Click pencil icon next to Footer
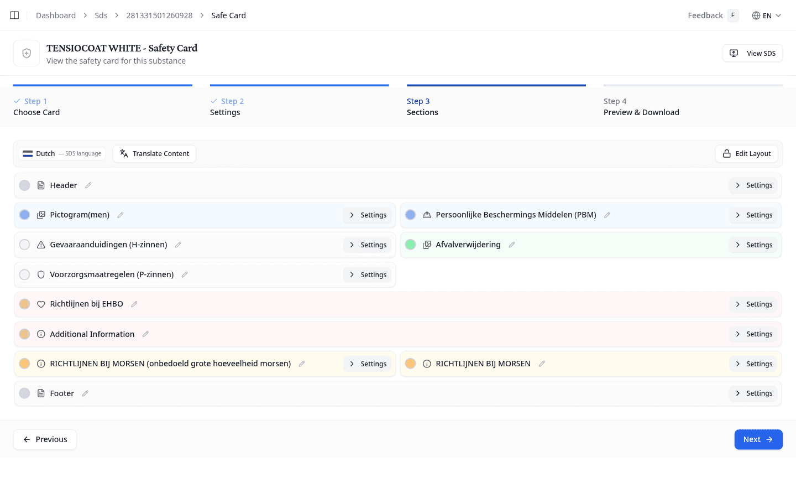This screenshot has height=498, width=796. tap(85, 393)
